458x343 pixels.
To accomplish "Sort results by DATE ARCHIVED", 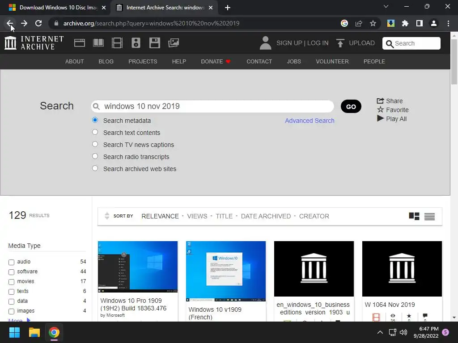I will (x=266, y=216).
